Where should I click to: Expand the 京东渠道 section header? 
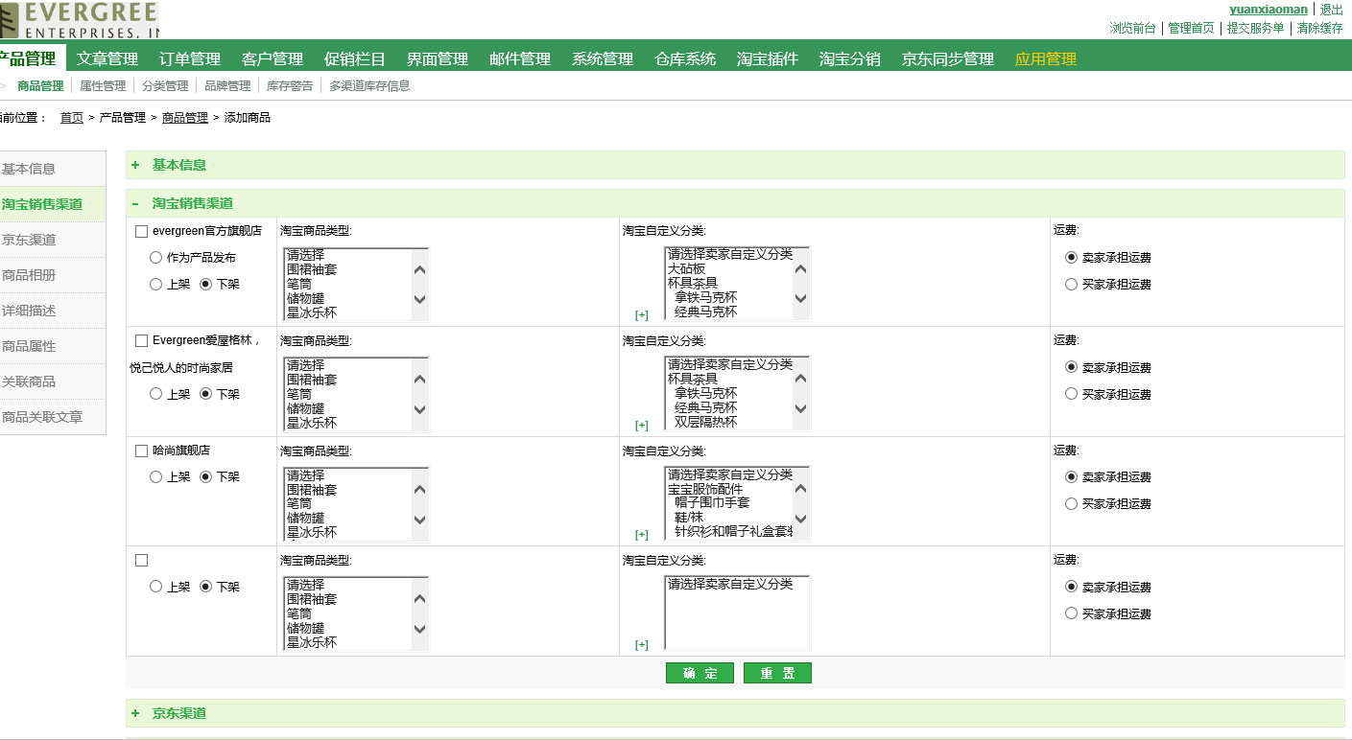coord(734,713)
